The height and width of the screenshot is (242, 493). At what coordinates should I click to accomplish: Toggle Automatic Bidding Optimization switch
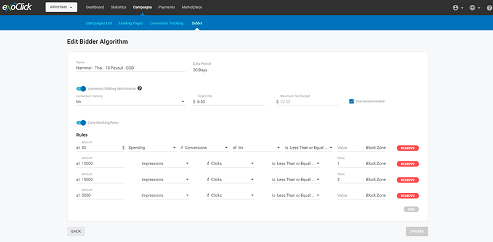pos(81,89)
